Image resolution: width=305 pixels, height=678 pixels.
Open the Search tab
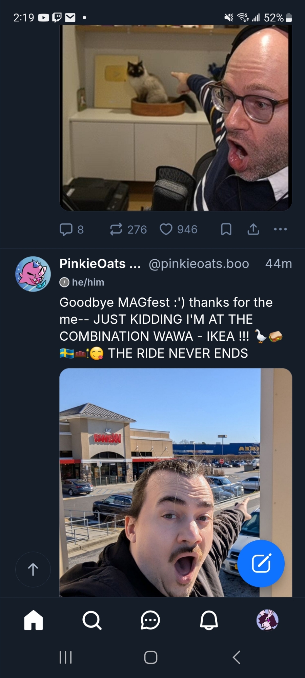pos(92,620)
